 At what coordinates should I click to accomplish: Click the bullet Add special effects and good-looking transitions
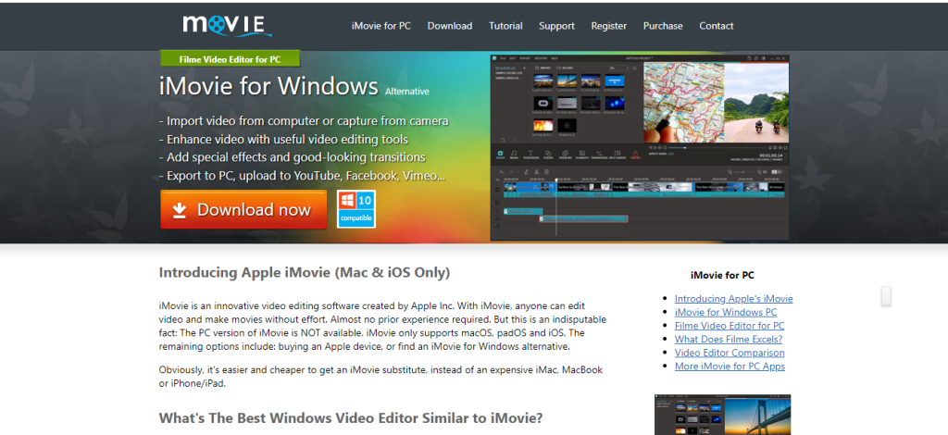click(293, 157)
